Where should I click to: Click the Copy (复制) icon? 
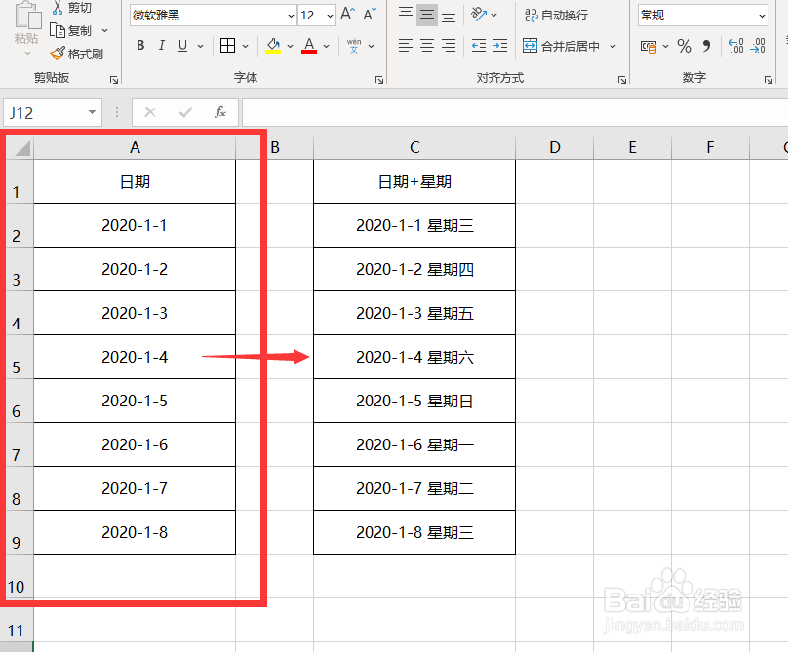point(58,30)
